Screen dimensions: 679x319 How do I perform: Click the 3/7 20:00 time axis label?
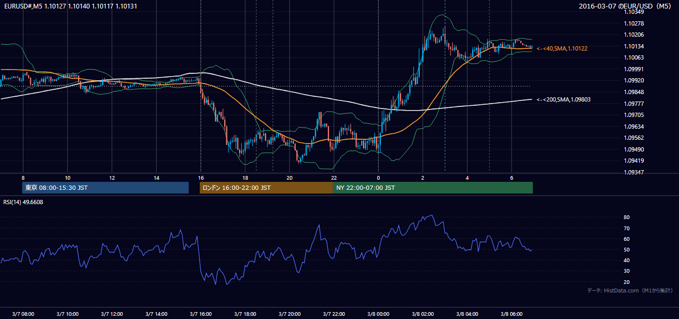(290, 314)
